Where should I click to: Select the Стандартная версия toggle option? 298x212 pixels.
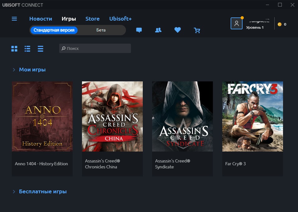(x=54, y=30)
